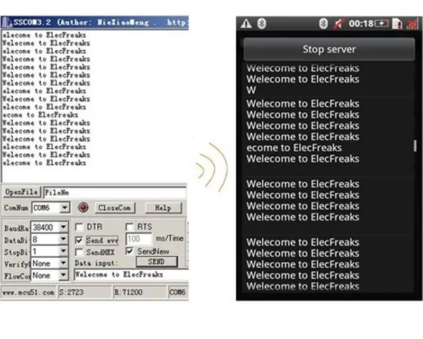Image resolution: width=423 pixels, height=339 pixels.
Task: Click the COM6 label in status bar
Action: [178, 292]
